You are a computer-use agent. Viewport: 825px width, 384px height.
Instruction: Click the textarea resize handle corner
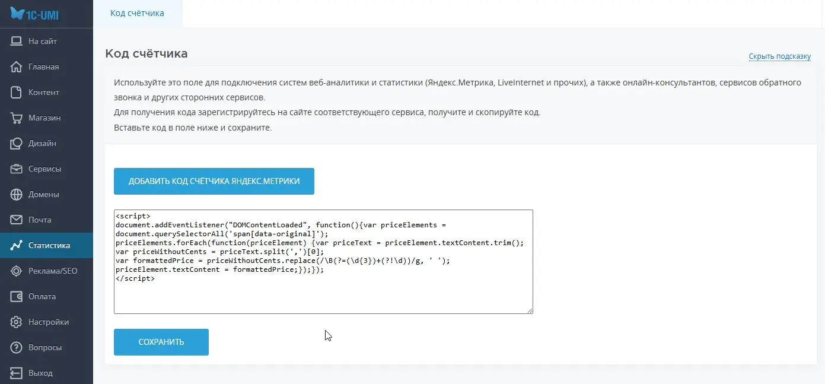point(530,310)
